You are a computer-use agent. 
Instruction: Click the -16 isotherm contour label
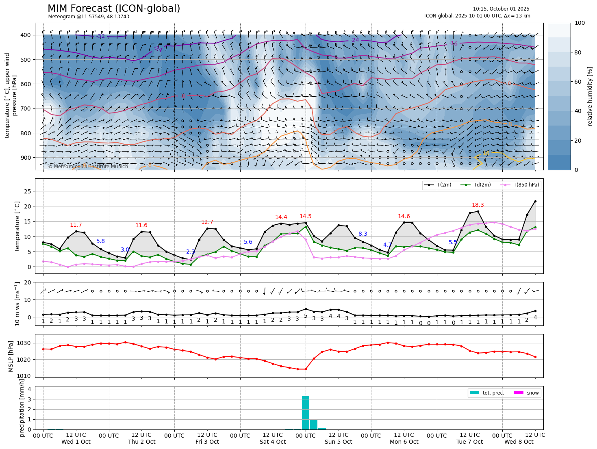pos(454,43)
